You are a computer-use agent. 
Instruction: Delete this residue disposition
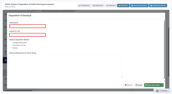click(x=128, y=85)
